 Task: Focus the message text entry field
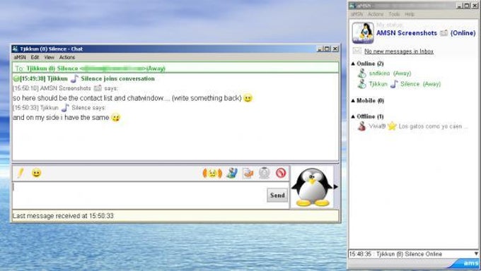pos(139,195)
